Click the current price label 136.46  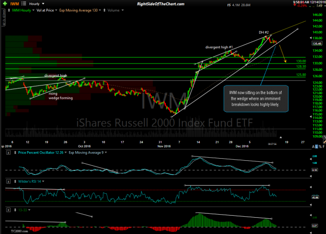[x=317, y=43]
